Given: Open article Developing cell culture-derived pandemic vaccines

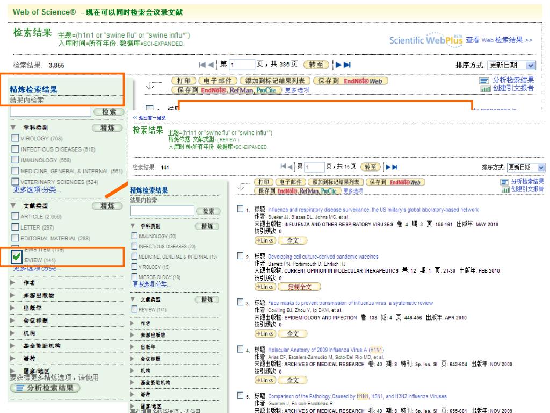Looking at the screenshot, I should (323, 257).
